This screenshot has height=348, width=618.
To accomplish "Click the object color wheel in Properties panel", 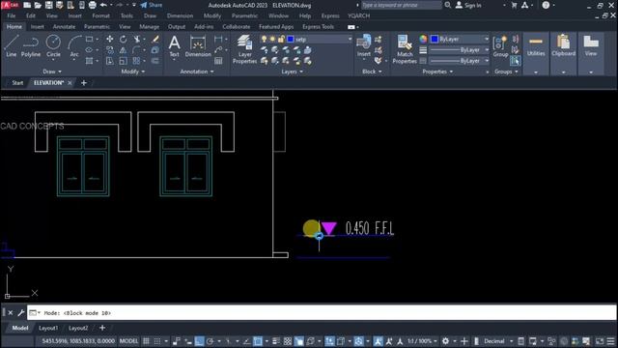I will click(423, 39).
